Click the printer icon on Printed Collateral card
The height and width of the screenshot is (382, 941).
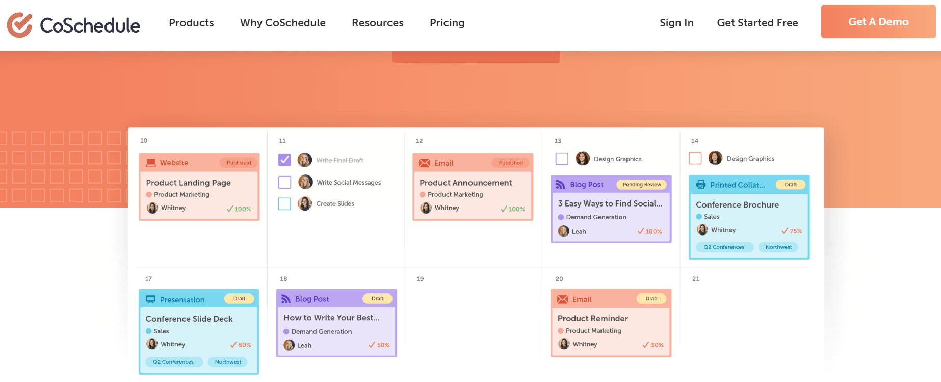[701, 185]
